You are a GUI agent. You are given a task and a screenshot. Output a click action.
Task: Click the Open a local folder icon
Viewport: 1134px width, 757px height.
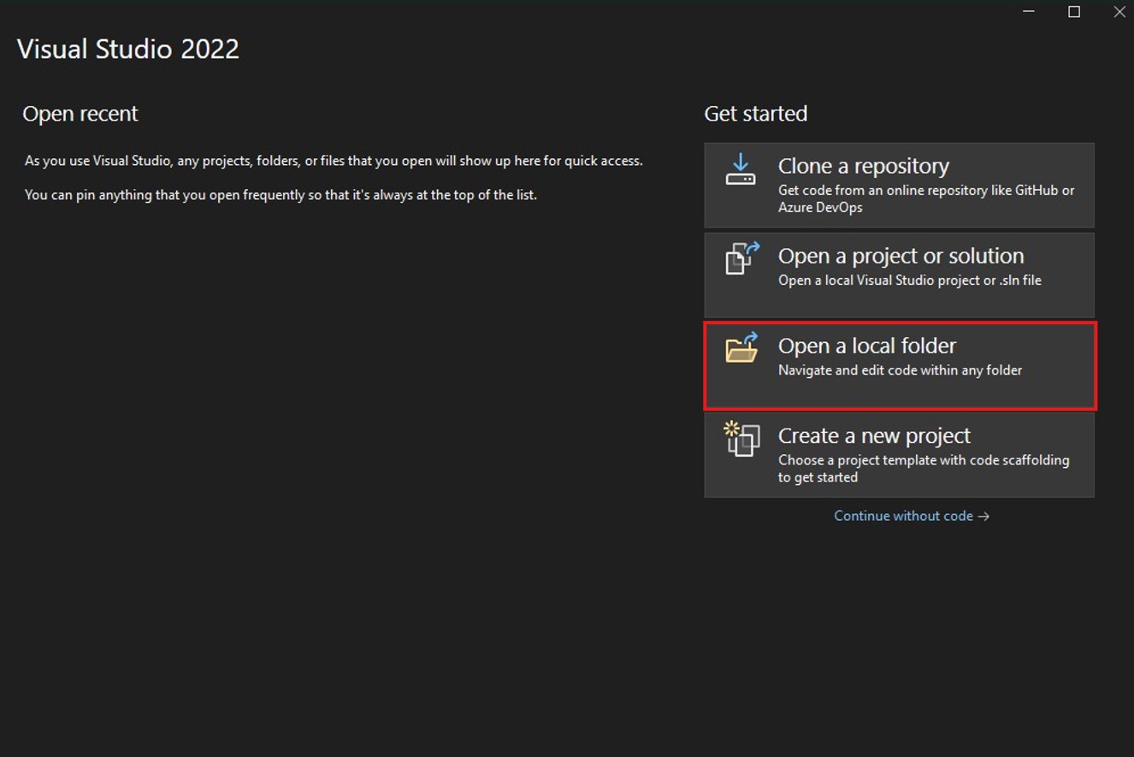click(742, 347)
